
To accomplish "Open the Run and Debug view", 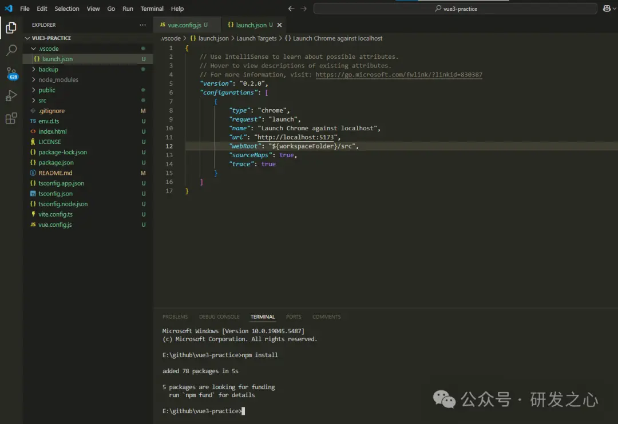I will (x=11, y=95).
